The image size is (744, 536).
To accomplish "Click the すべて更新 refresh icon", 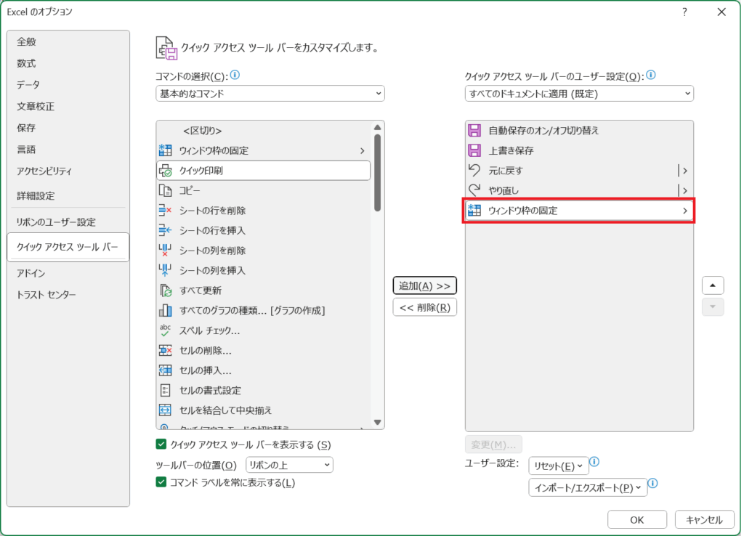I will pos(165,291).
